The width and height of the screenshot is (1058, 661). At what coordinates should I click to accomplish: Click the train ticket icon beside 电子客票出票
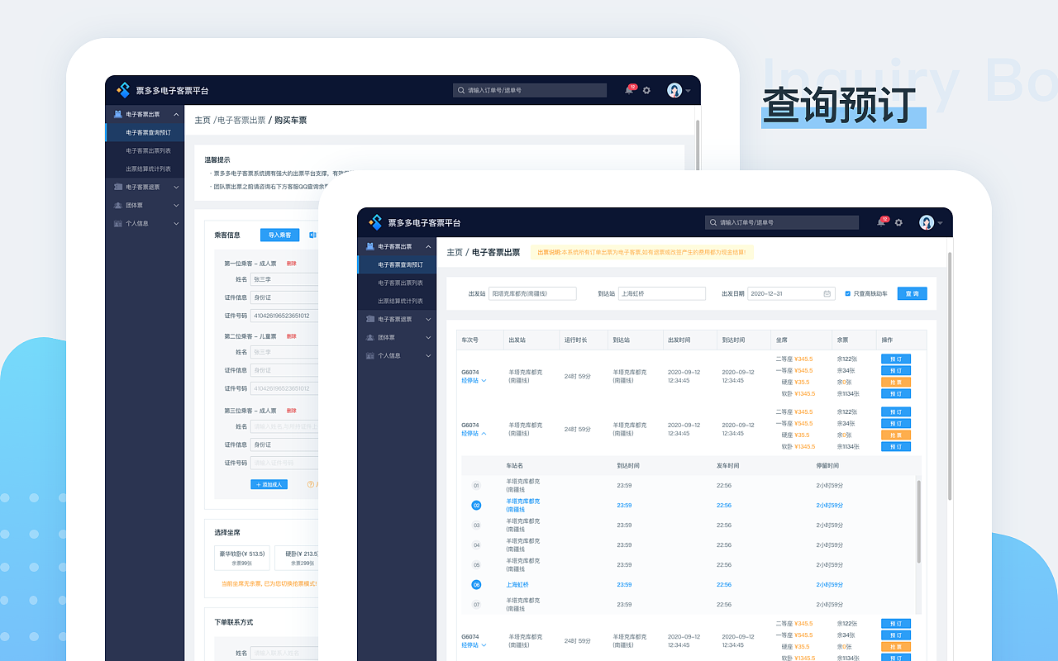click(370, 246)
